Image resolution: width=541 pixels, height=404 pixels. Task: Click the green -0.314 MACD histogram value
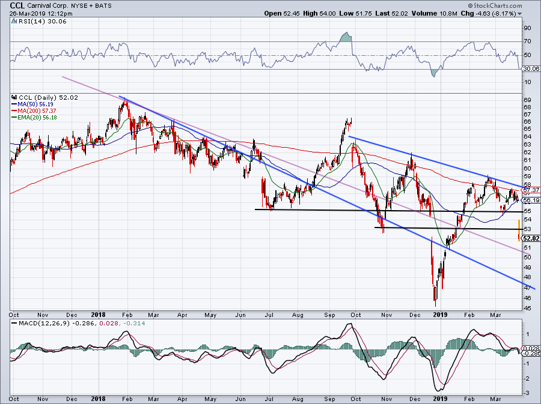point(133,324)
